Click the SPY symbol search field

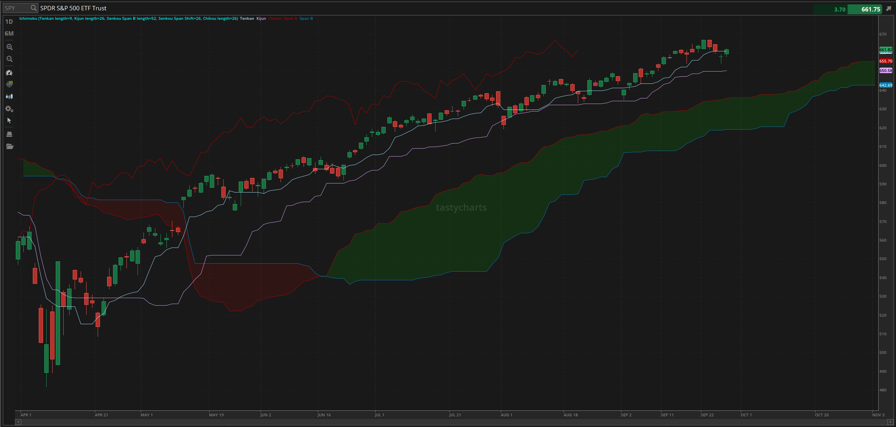[x=17, y=8]
